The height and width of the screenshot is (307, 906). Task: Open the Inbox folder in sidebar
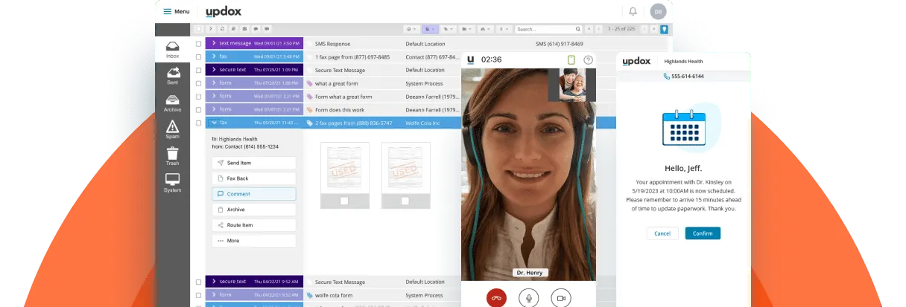point(172,50)
